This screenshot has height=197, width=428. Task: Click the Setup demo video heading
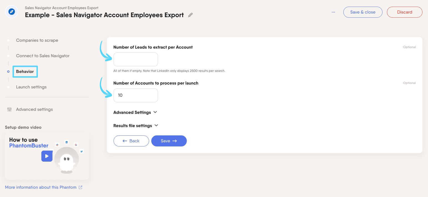point(23,127)
